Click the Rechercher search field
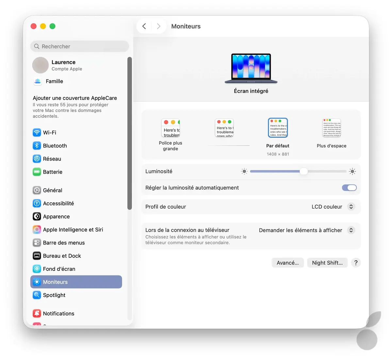 click(80, 46)
